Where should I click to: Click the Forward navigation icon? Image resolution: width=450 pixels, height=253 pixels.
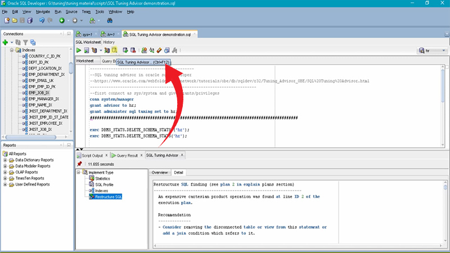point(75,21)
